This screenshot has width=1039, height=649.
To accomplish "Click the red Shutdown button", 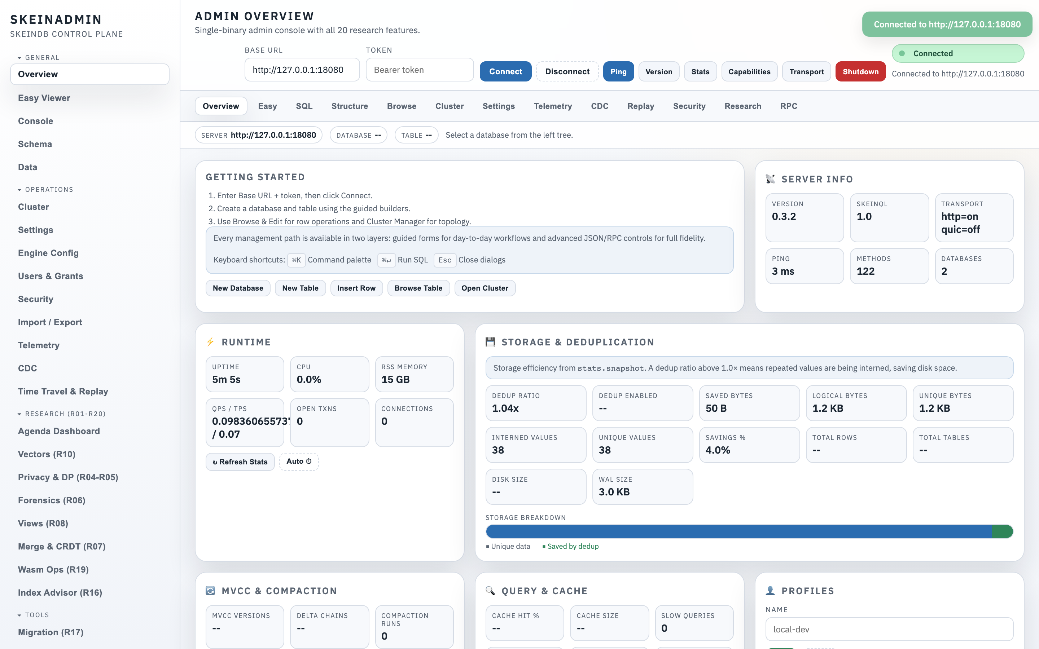I will [860, 71].
